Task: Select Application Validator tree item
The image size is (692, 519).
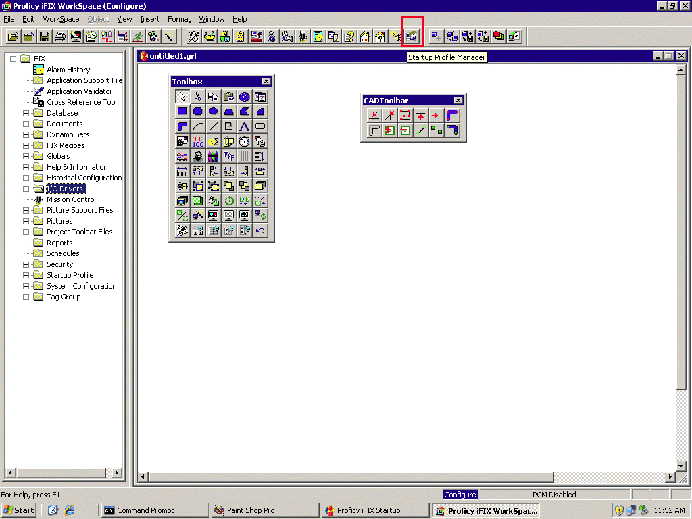Action: 80,91
